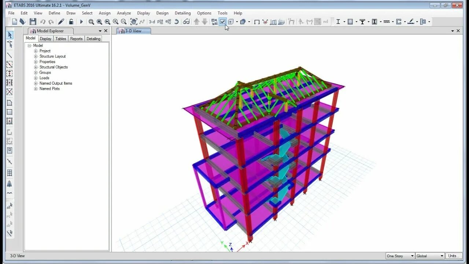Set Elevation view using elv icon
469x264 pixels.
(168, 22)
